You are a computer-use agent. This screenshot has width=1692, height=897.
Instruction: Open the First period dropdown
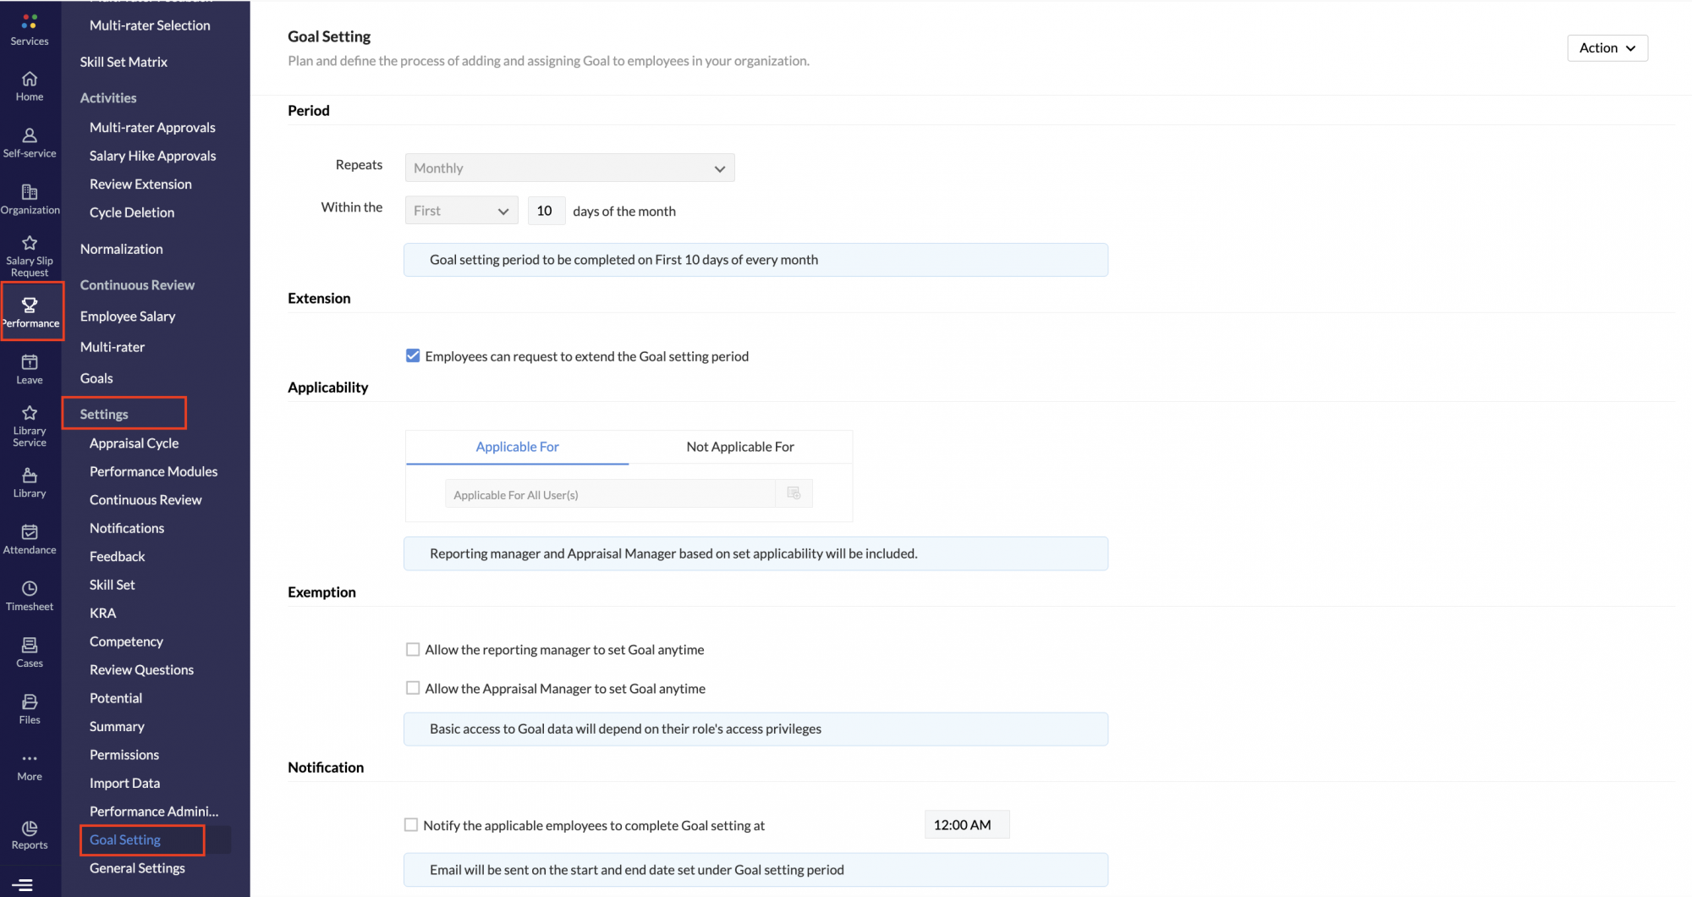461,211
